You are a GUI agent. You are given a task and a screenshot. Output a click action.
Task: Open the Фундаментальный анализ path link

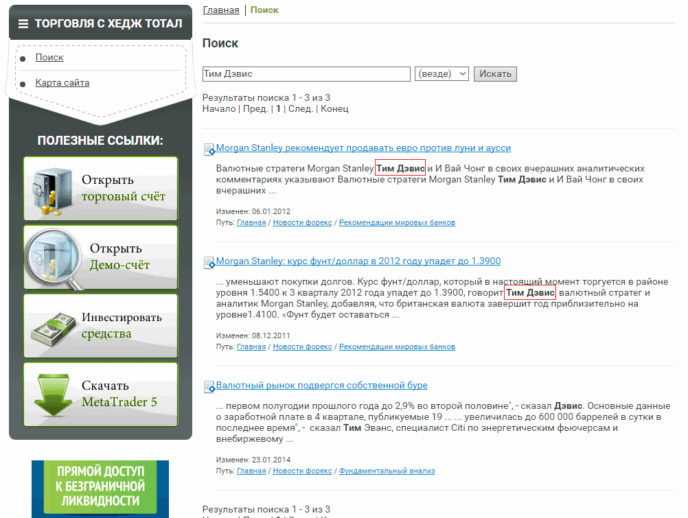[x=387, y=471]
